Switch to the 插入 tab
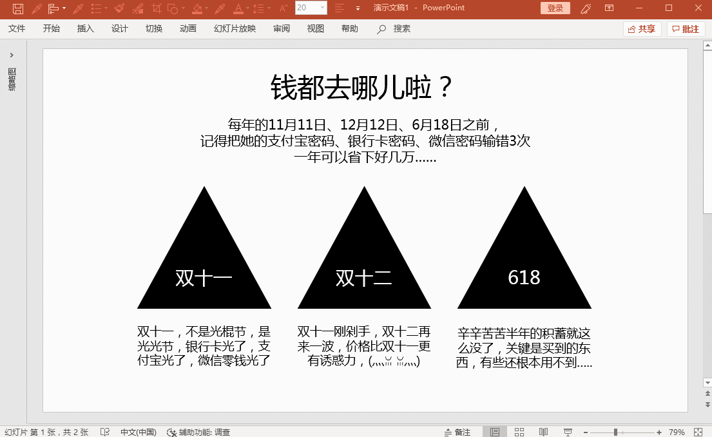The width and height of the screenshot is (712, 437). (x=85, y=28)
